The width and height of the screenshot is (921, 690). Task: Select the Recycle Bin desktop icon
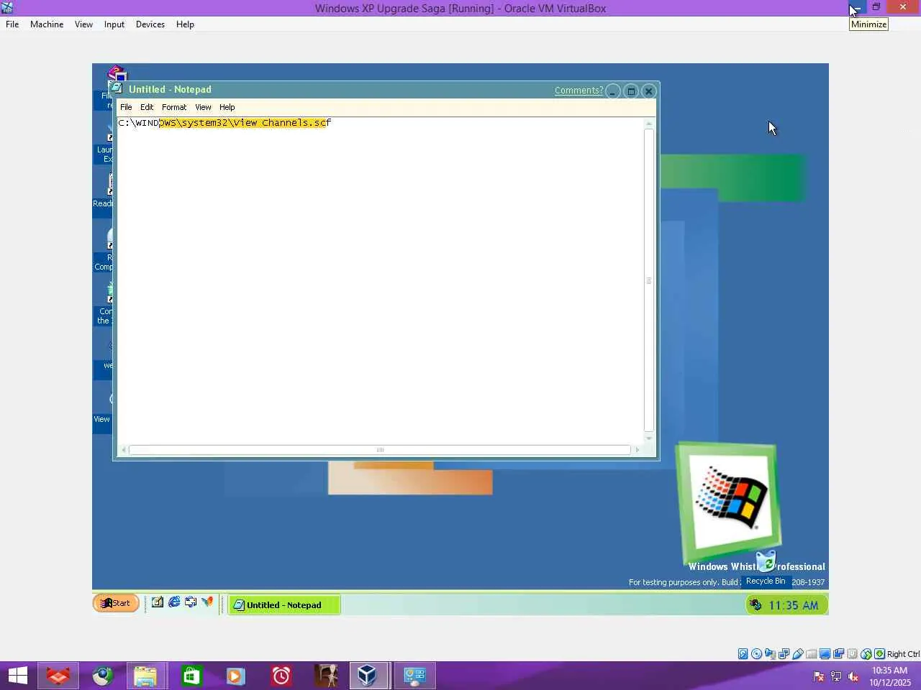tap(766, 569)
